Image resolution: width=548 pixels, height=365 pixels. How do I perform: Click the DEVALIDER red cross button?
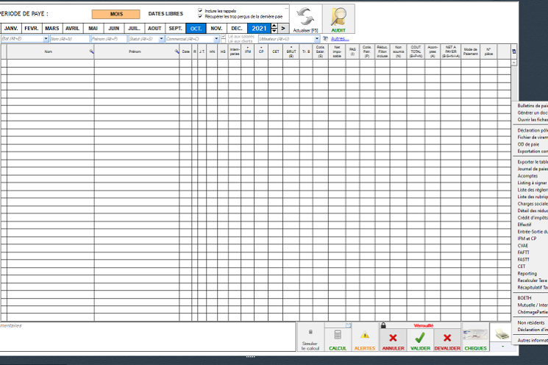click(447, 338)
